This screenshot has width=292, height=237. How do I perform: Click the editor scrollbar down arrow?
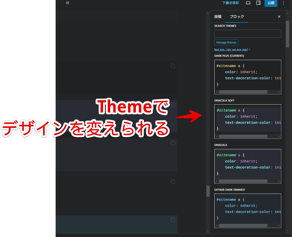(208, 231)
